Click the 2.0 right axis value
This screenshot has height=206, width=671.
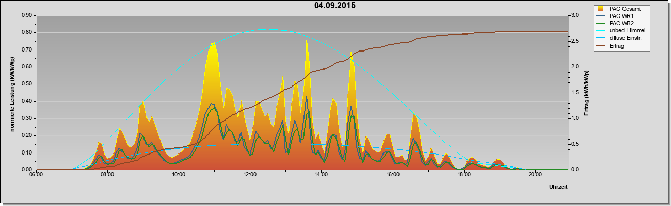(x=575, y=67)
